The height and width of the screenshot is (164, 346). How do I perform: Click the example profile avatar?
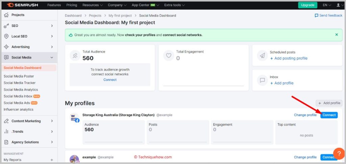click(x=74, y=159)
